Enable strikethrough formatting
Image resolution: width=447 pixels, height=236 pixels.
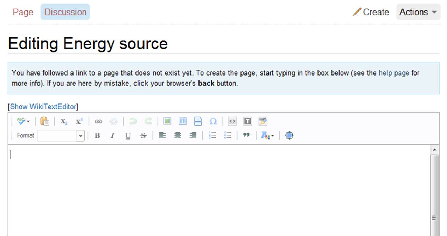click(x=143, y=136)
